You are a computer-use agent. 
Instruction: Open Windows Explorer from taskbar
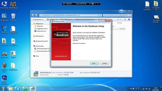(x=10, y=89)
